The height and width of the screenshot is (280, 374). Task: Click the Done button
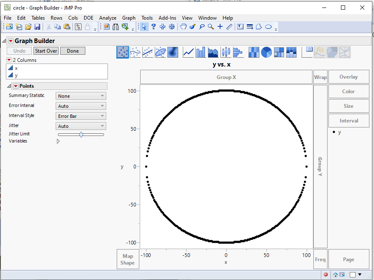tap(73, 51)
